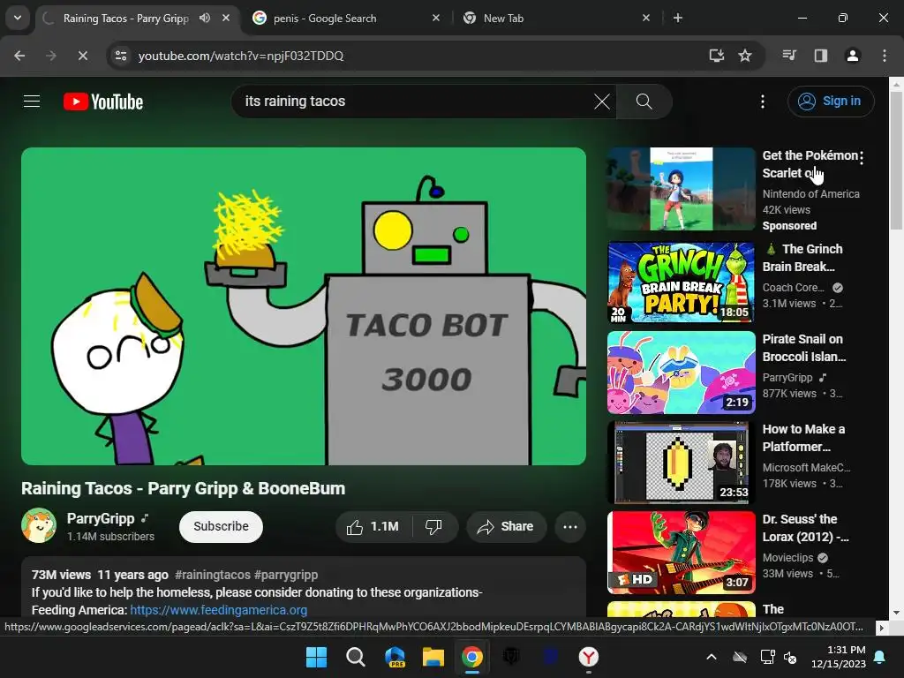Play the Pirate Snail video thumbnail
Screen dimensions: 904x678
(682, 373)
